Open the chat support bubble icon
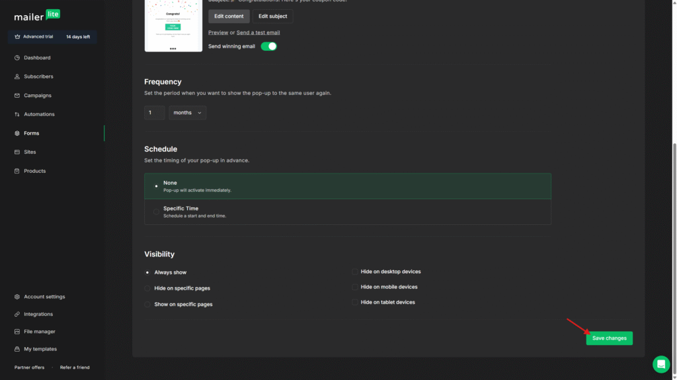The width and height of the screenshot is (677, 380). click(x=660, y=364)
